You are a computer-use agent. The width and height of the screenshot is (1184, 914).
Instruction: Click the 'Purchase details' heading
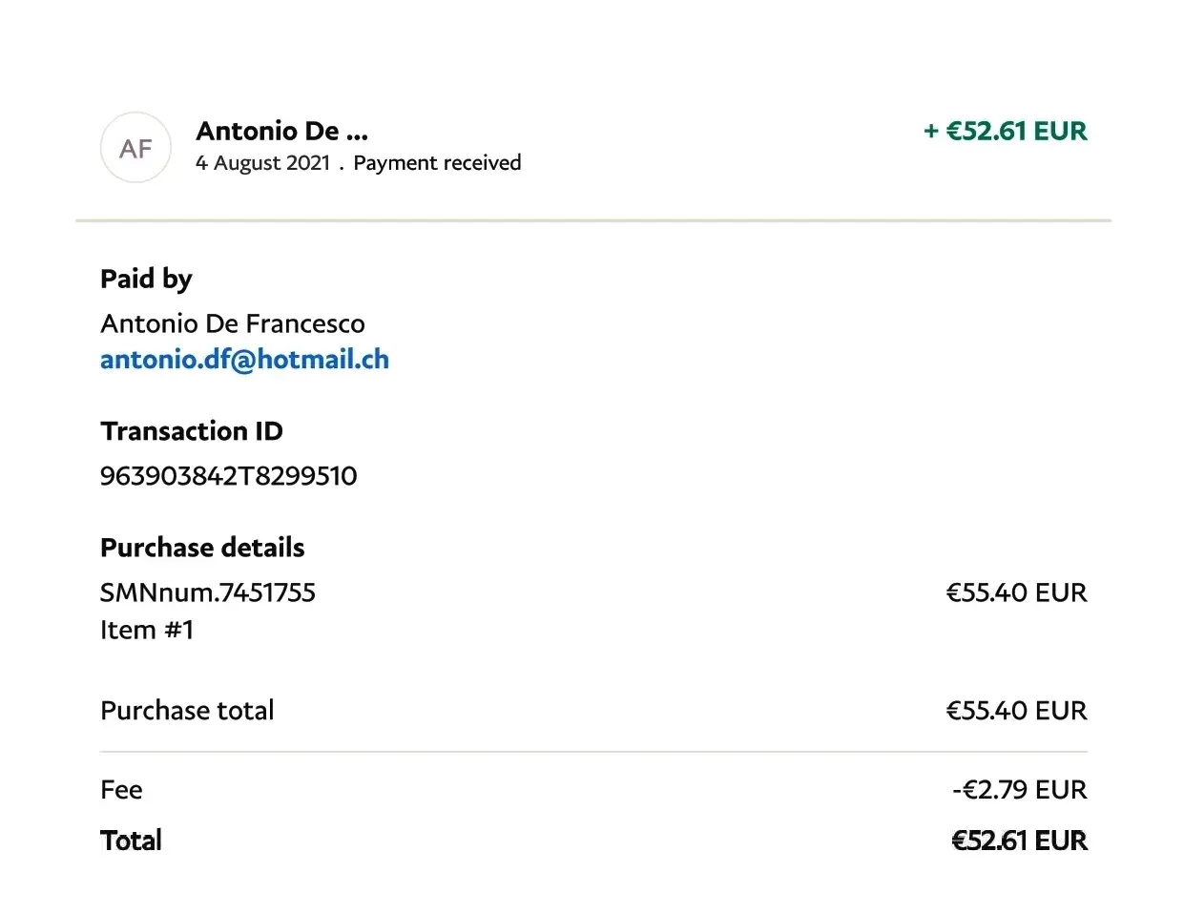[202, 548]
